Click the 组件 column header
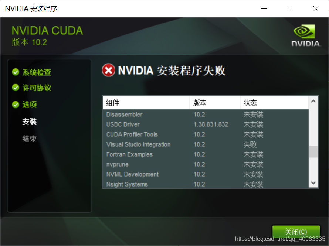329x246 pixels. pos(112,103)
